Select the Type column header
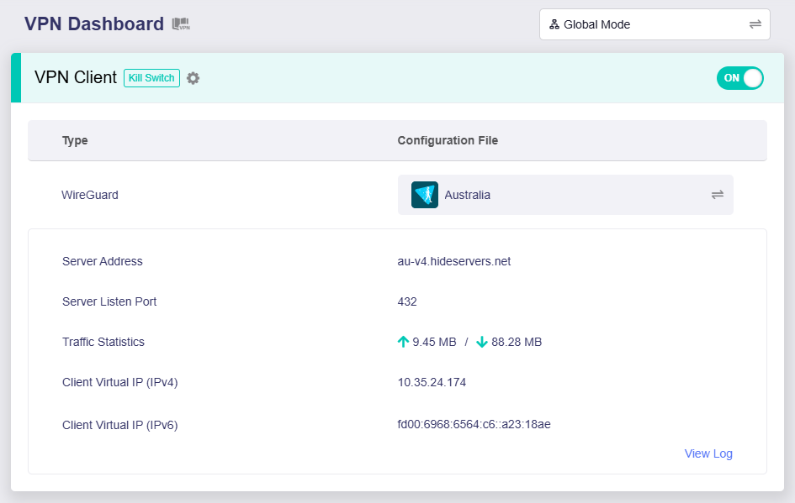Viewport: 795px width, 503px height. pyautogui.click(x=75, y=140)
